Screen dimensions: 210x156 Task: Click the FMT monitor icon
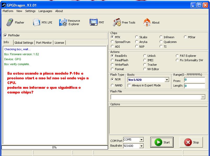(x=93, y=22)
